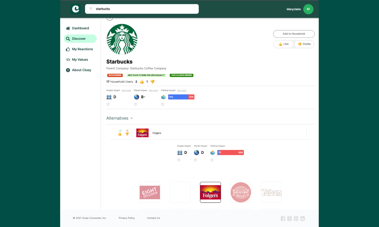Click Starbucks political bar red 24% segment
This screenshot has height=227, width=379.
tap(191, 97)
